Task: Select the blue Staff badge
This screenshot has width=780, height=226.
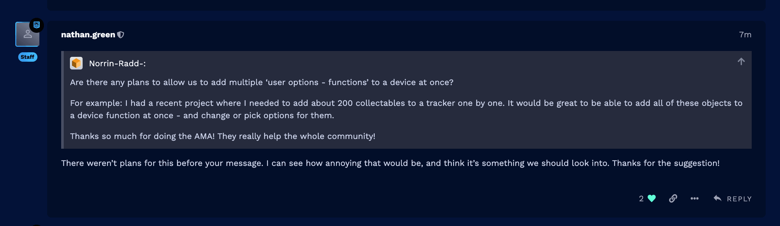Action: tap(28, 57)
